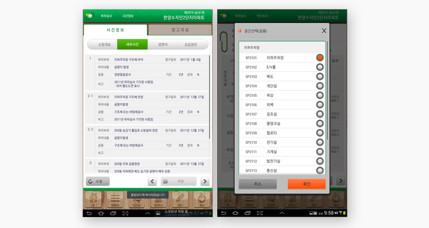Tap item 3 text 203동 지하 공용현관
Image resolution: width=429 pixels, height=228 pixels.
pyautogui.click(x=127, y=164)
